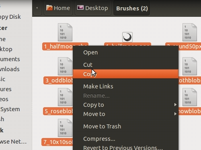Choose Make Links from context menu
Screen dimensions: 201x150
[125, 86]
